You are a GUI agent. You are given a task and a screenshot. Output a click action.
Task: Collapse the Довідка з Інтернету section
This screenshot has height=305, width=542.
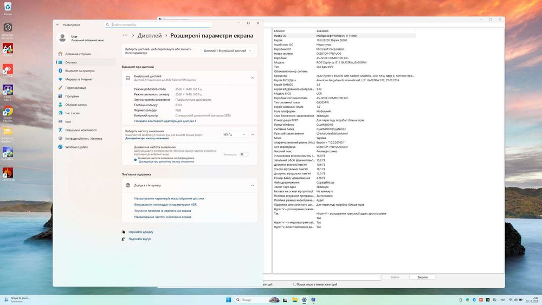[253, 185]
